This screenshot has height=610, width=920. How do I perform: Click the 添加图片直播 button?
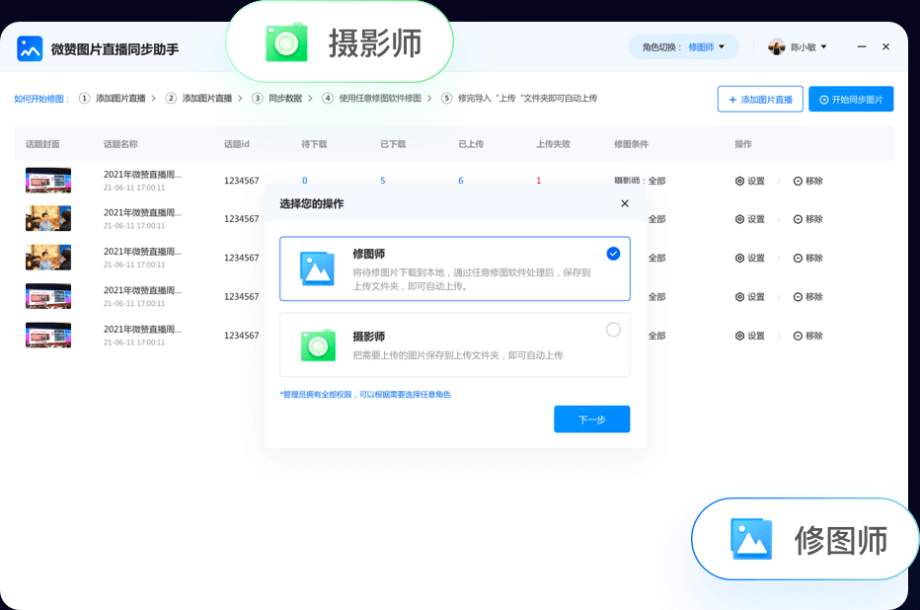(x=759, y=100)
